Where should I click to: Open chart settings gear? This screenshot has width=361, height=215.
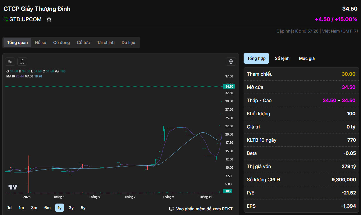click(231, 62)
